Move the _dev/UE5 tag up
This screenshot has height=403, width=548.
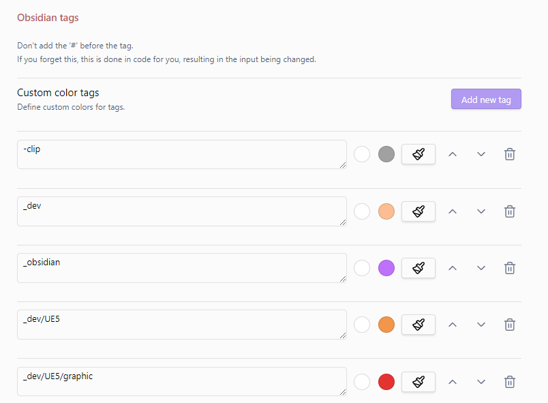pyautogui.click(x=453, y=325)
